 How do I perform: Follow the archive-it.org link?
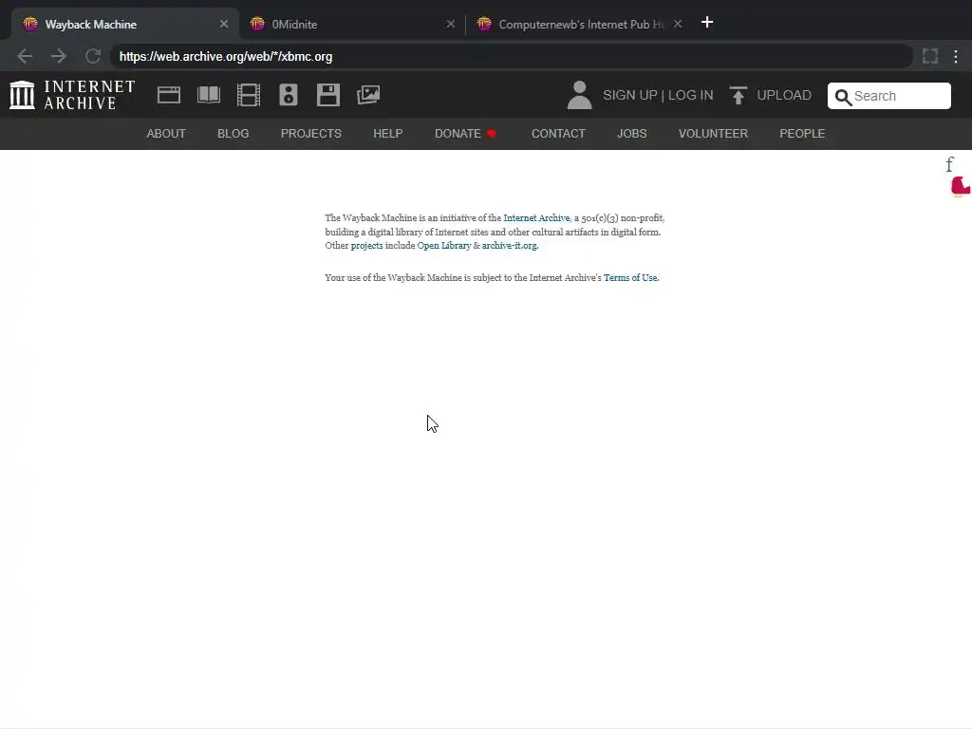coord(510,245)
